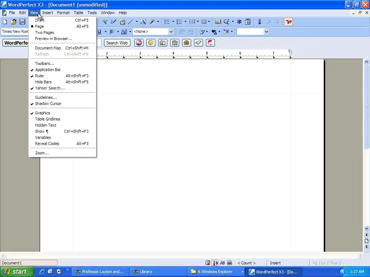Open Zoom... dialog from View menu
The image size is (370, 277).
63,153
